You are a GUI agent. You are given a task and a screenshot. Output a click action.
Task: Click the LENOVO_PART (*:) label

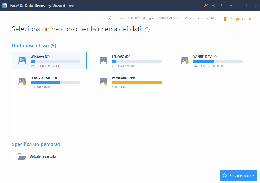pyautogui.click(x=44, y=78)
